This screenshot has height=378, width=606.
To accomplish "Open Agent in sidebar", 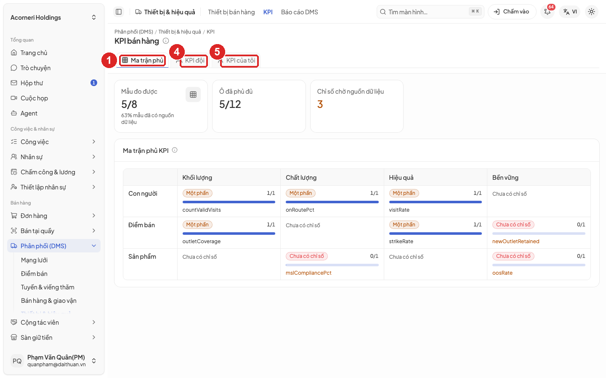I will [x=54, y=113].
